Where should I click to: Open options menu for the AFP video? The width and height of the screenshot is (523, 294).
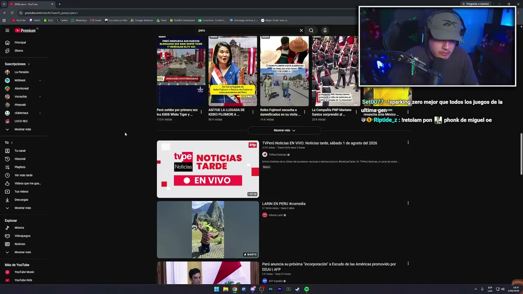pos(408,263)
